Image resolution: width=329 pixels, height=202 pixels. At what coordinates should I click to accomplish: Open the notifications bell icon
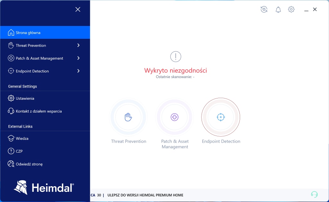point(278,9)
